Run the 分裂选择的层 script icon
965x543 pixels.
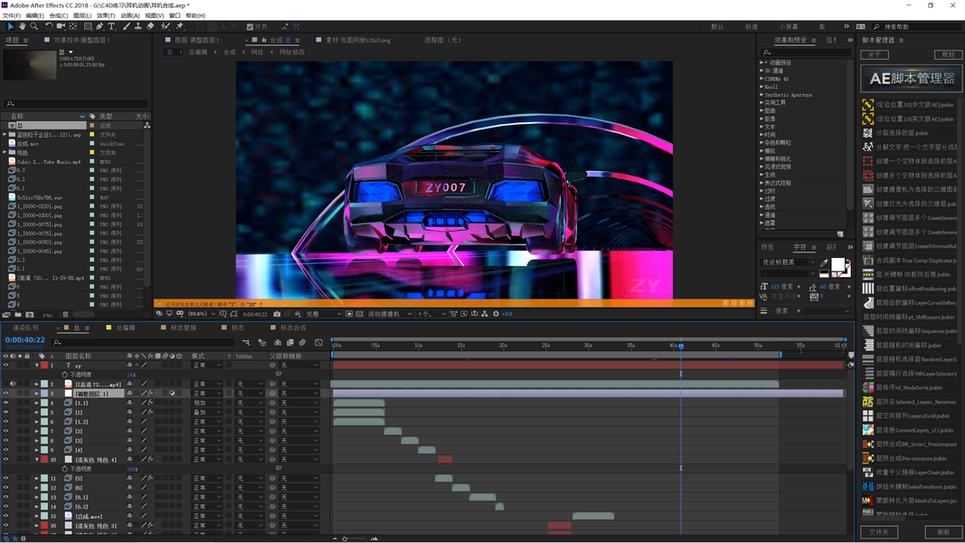[867, 133]
